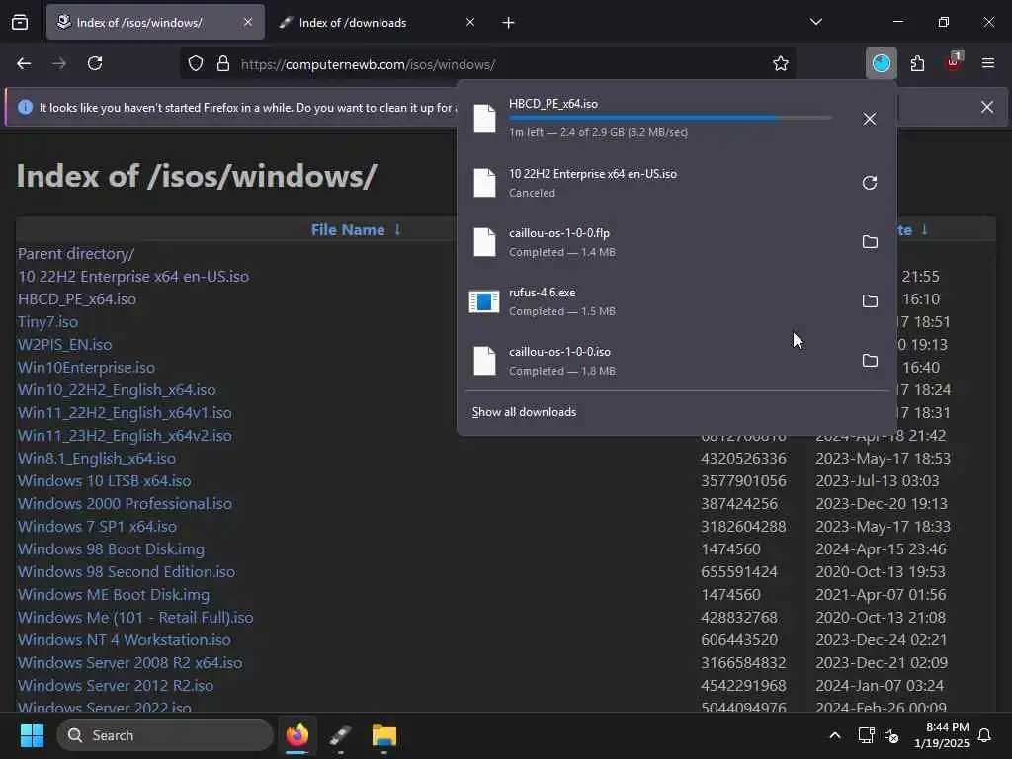Viewport: 1012px width, 759px height.
Task: Click the taskbar Search box
Action: 165,735
